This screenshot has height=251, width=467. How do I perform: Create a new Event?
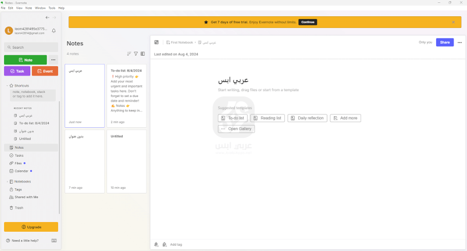pyautogui.click(x=45, y=71)
